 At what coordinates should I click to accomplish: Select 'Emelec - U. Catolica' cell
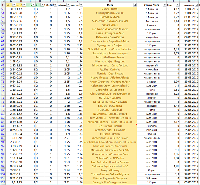[110, 106]
